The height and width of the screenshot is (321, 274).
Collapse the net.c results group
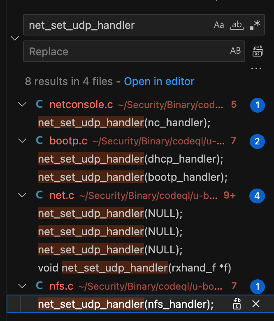tap(22, 195)
